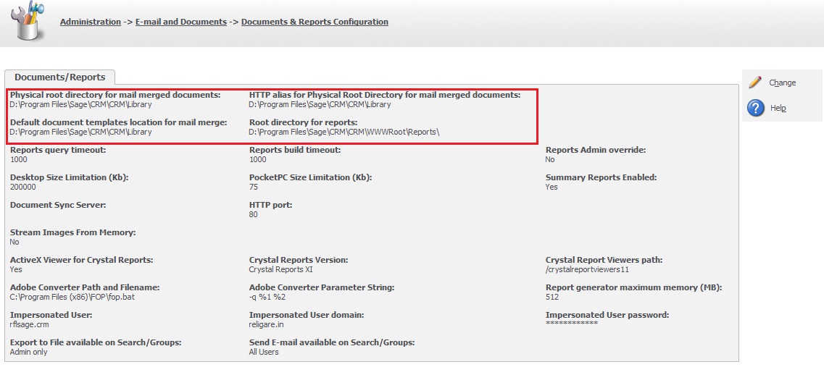Click the Report generator maximum memory value 512
This screenshot has width=824, height=367.
[x=552, y=297]
